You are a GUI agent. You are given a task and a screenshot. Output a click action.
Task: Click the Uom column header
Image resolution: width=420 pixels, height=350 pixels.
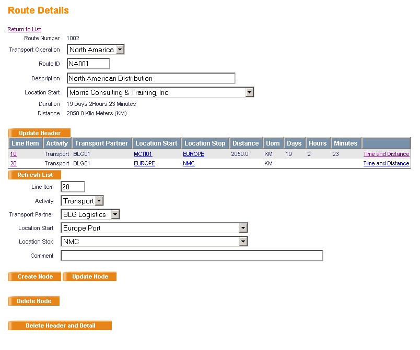click(273, 143)
